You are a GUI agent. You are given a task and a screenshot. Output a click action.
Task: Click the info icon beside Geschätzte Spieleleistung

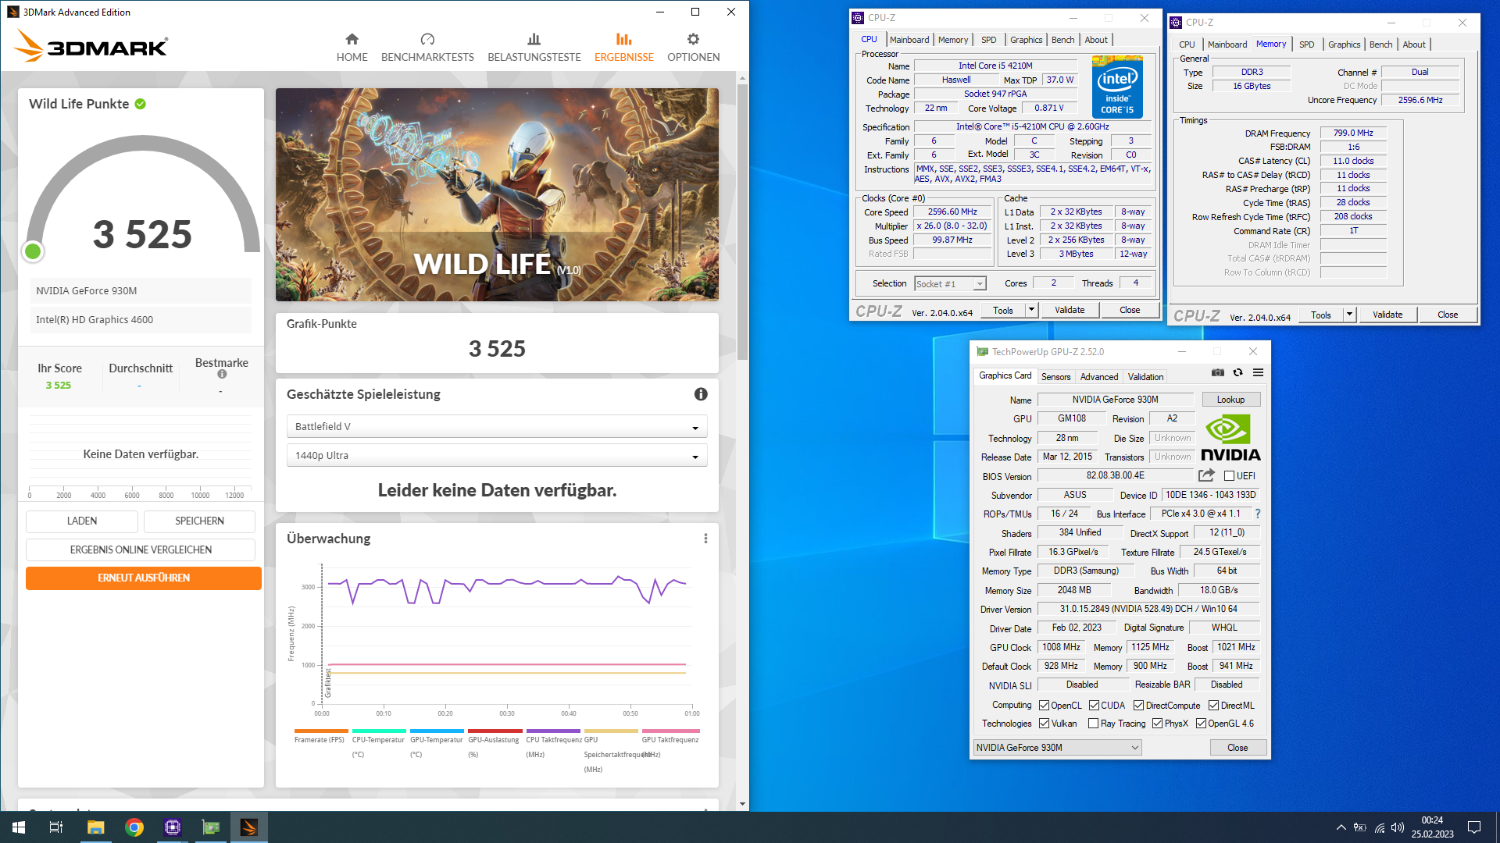tap(701, 394)
